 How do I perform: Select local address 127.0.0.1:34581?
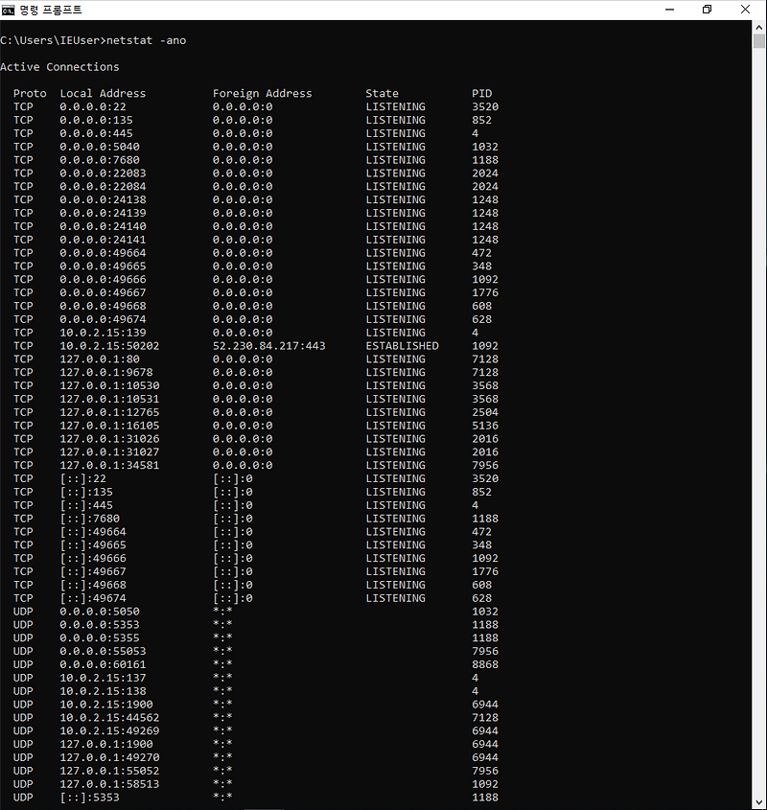point(109,466)
